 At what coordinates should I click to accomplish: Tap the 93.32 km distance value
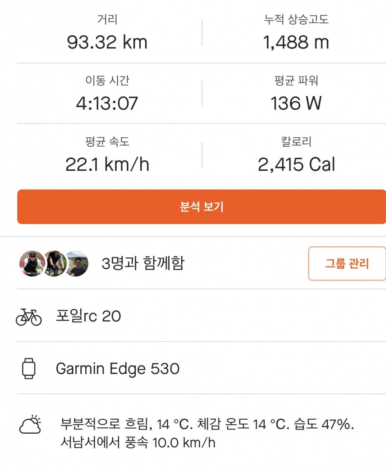[107, 42]
